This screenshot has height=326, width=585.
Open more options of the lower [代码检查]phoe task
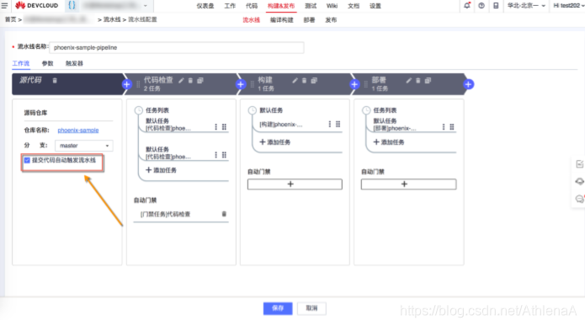pos(215,155)
